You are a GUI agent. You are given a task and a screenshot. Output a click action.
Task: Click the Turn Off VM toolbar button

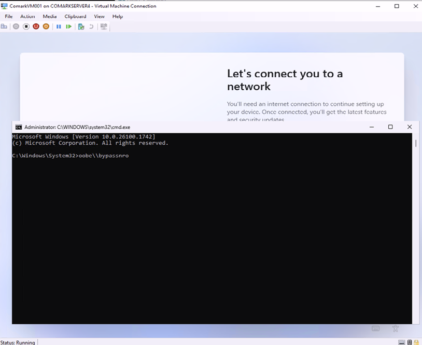(26, 26)
